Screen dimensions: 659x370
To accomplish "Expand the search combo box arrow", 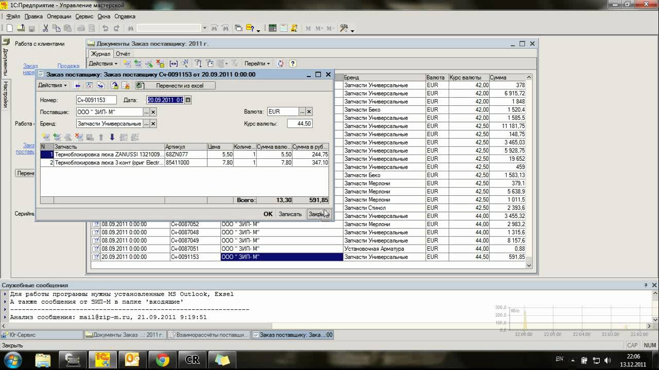I will click(x=204, y=28).
